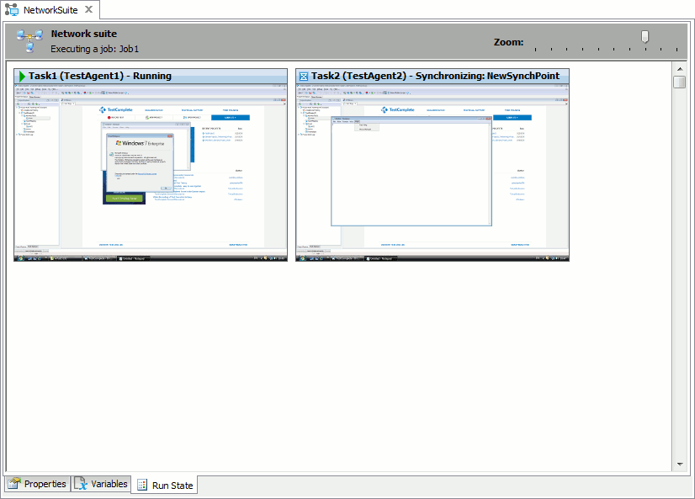The image size is (695, 499).
Task: Click the Synchronizing status icon on Task2
Action: (303, 76)
